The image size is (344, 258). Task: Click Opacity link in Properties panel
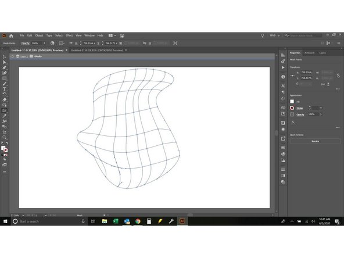tap(300, 114)
